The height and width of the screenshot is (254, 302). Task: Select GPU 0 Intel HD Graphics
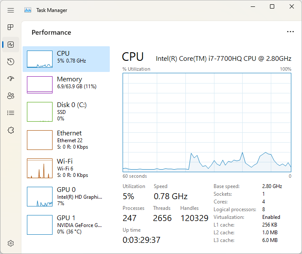(x=66, y=197)
